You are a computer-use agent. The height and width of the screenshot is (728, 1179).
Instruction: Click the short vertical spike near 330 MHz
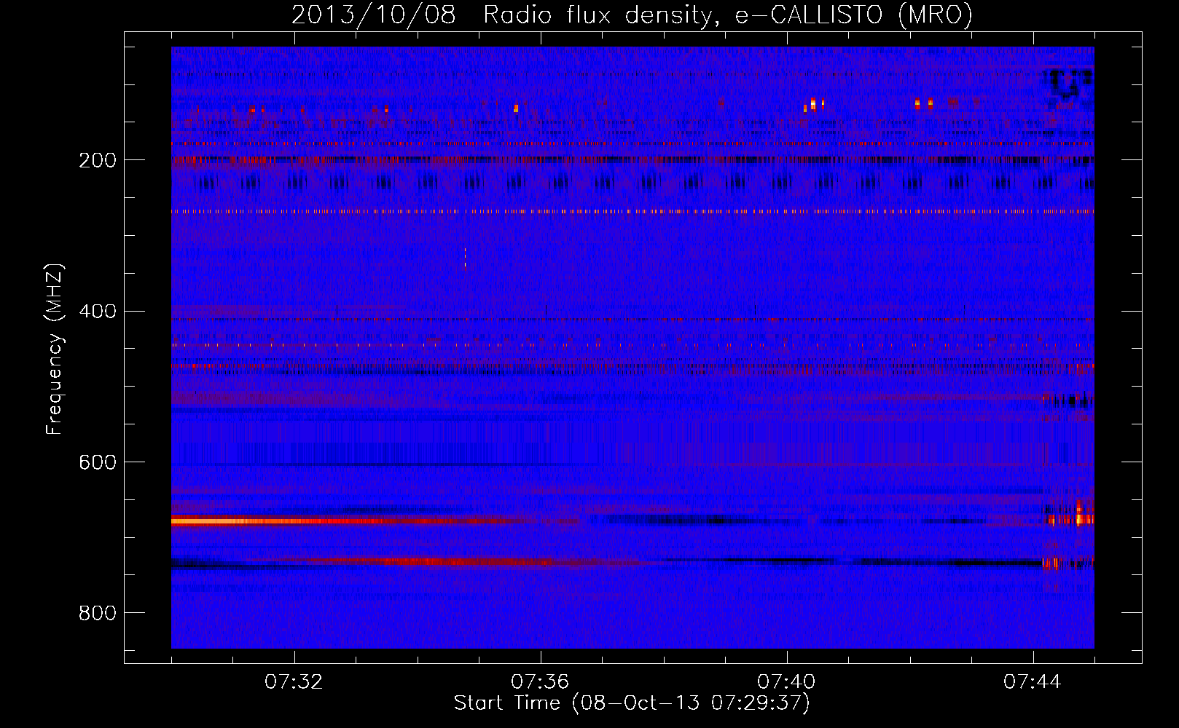(465, 258)
